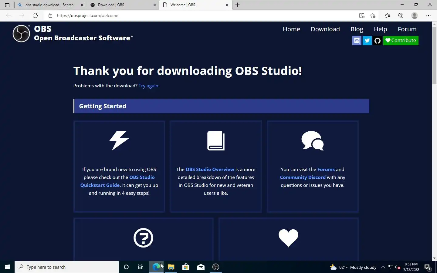Click the lightning bolt quickstart icon
The image size is (437, 273).
click(119, 141)
